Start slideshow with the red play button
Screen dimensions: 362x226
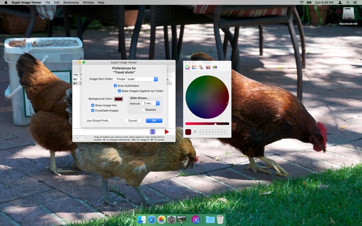(x=167, y=132)
